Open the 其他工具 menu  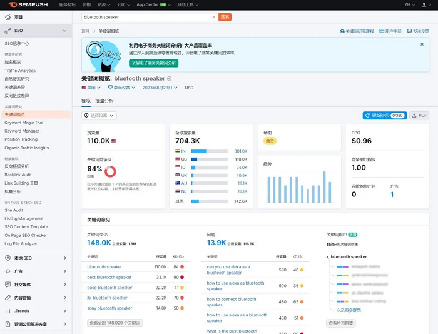point(188,4)
